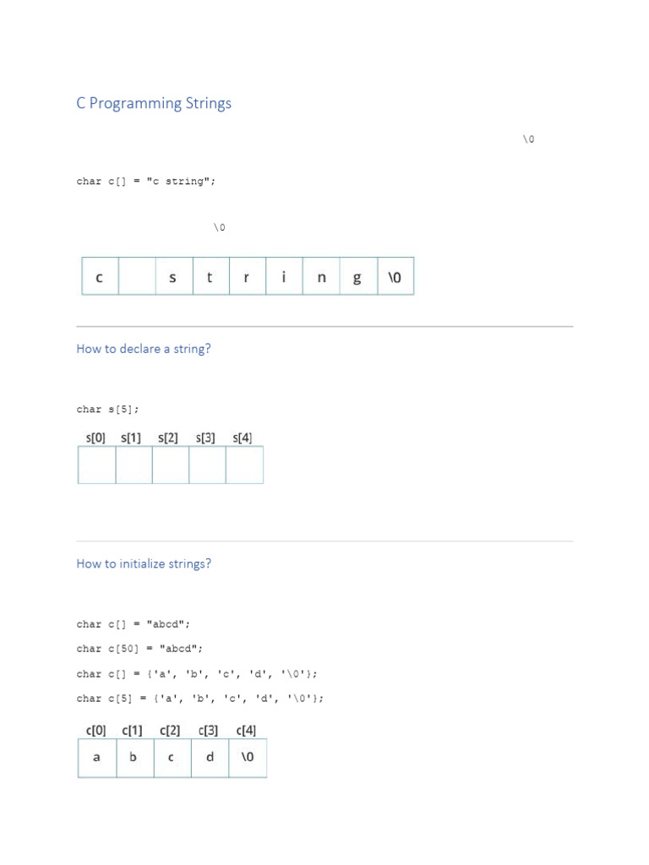
Task: Click the s[4] label above the empty array
Action: pos(243,438)
